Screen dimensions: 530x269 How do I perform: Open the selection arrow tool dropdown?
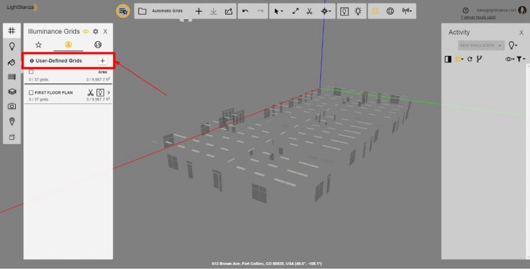click(278, 11)
